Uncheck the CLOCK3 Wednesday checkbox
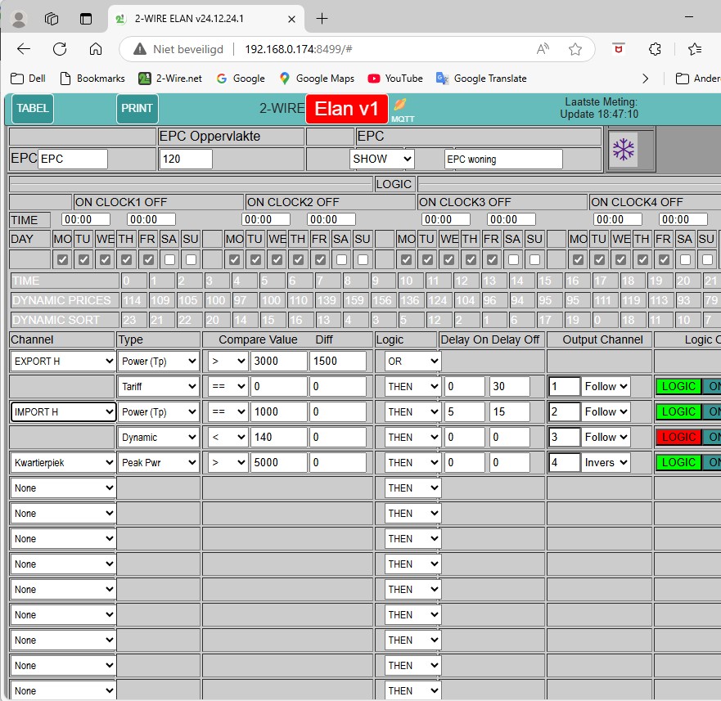This screenshot has height=701, width=721. 449,260
